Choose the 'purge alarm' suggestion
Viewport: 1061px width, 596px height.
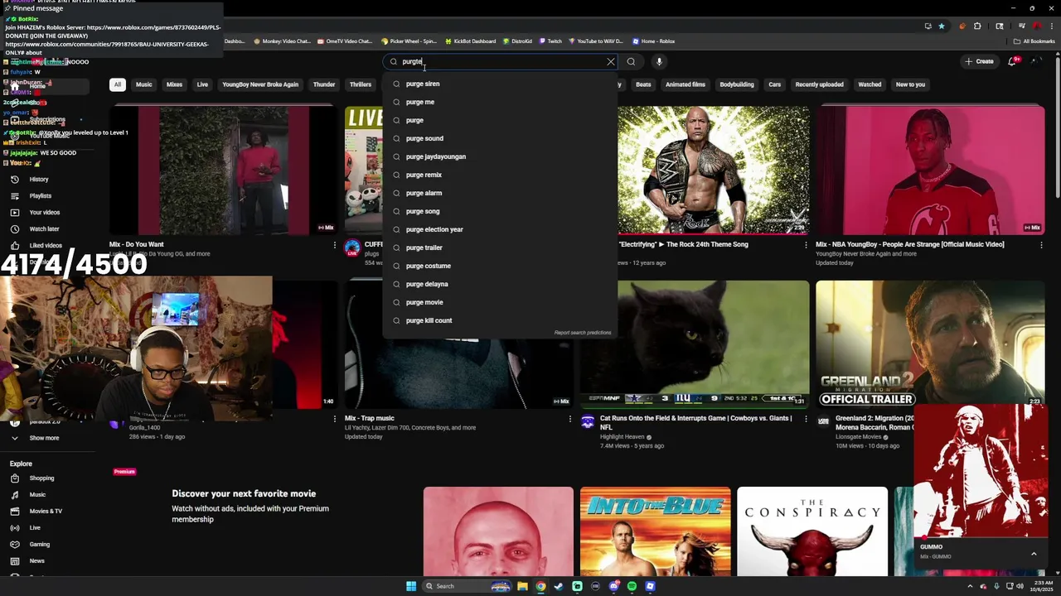click(x=500, y=193)
